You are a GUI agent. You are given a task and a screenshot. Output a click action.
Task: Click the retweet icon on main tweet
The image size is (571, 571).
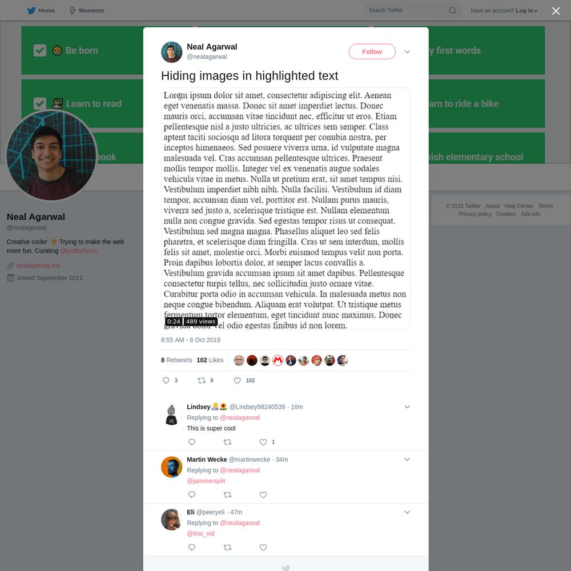[x=202, y=380]
